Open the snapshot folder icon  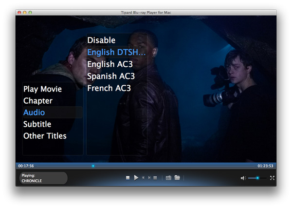[177, 178]
